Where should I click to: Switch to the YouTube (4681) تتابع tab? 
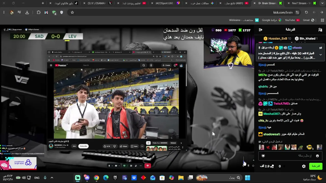point(235,3)
